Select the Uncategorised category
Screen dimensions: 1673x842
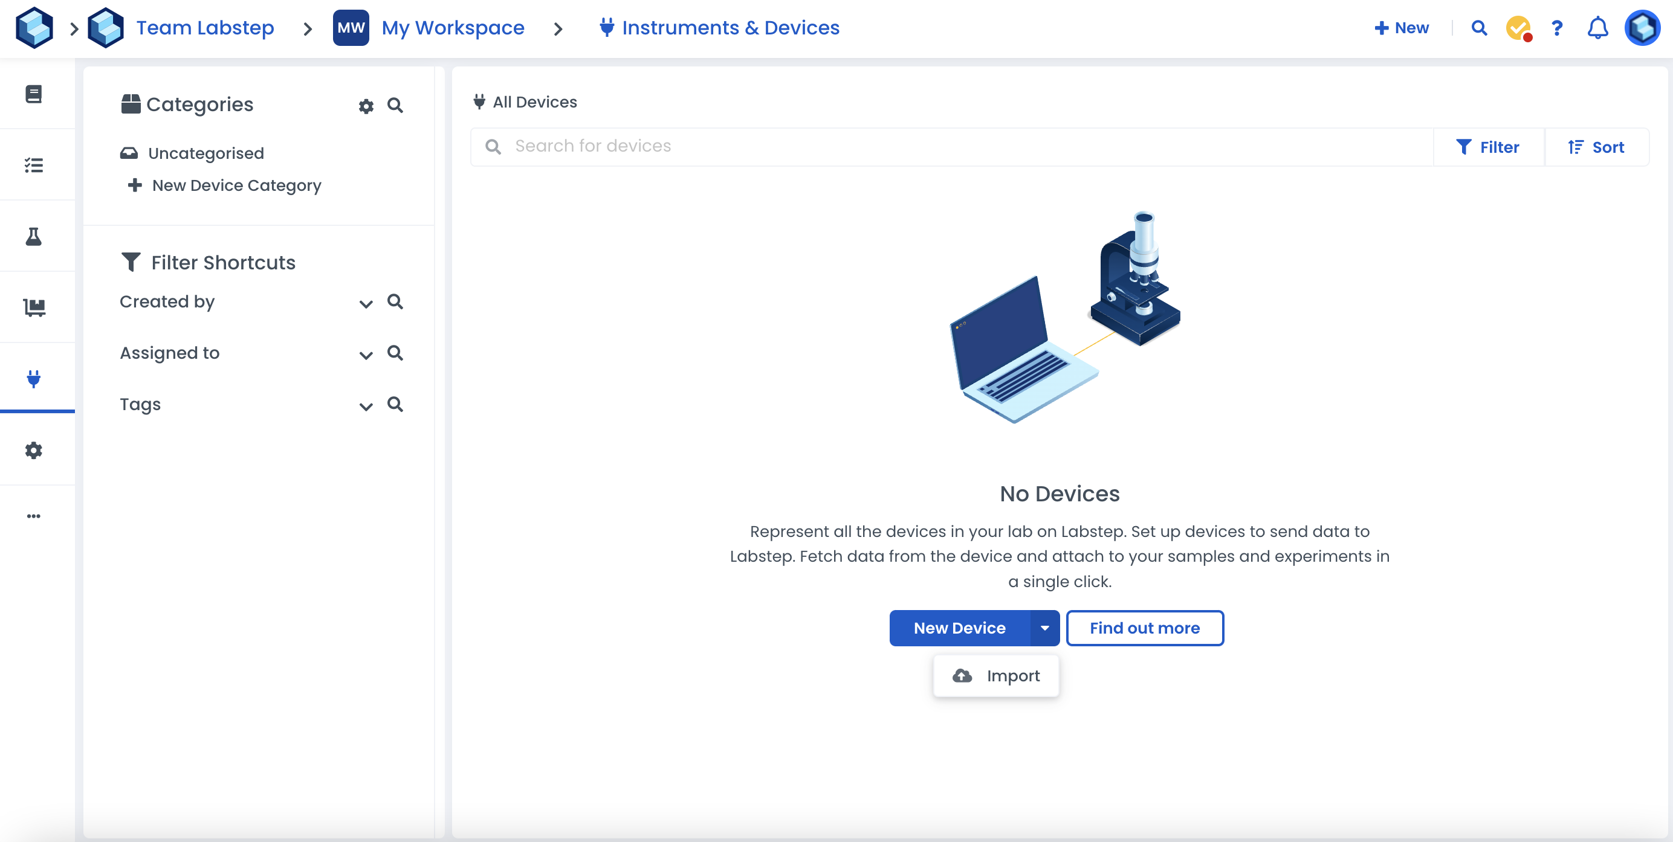pyautogui.click(x=205, y=153)
